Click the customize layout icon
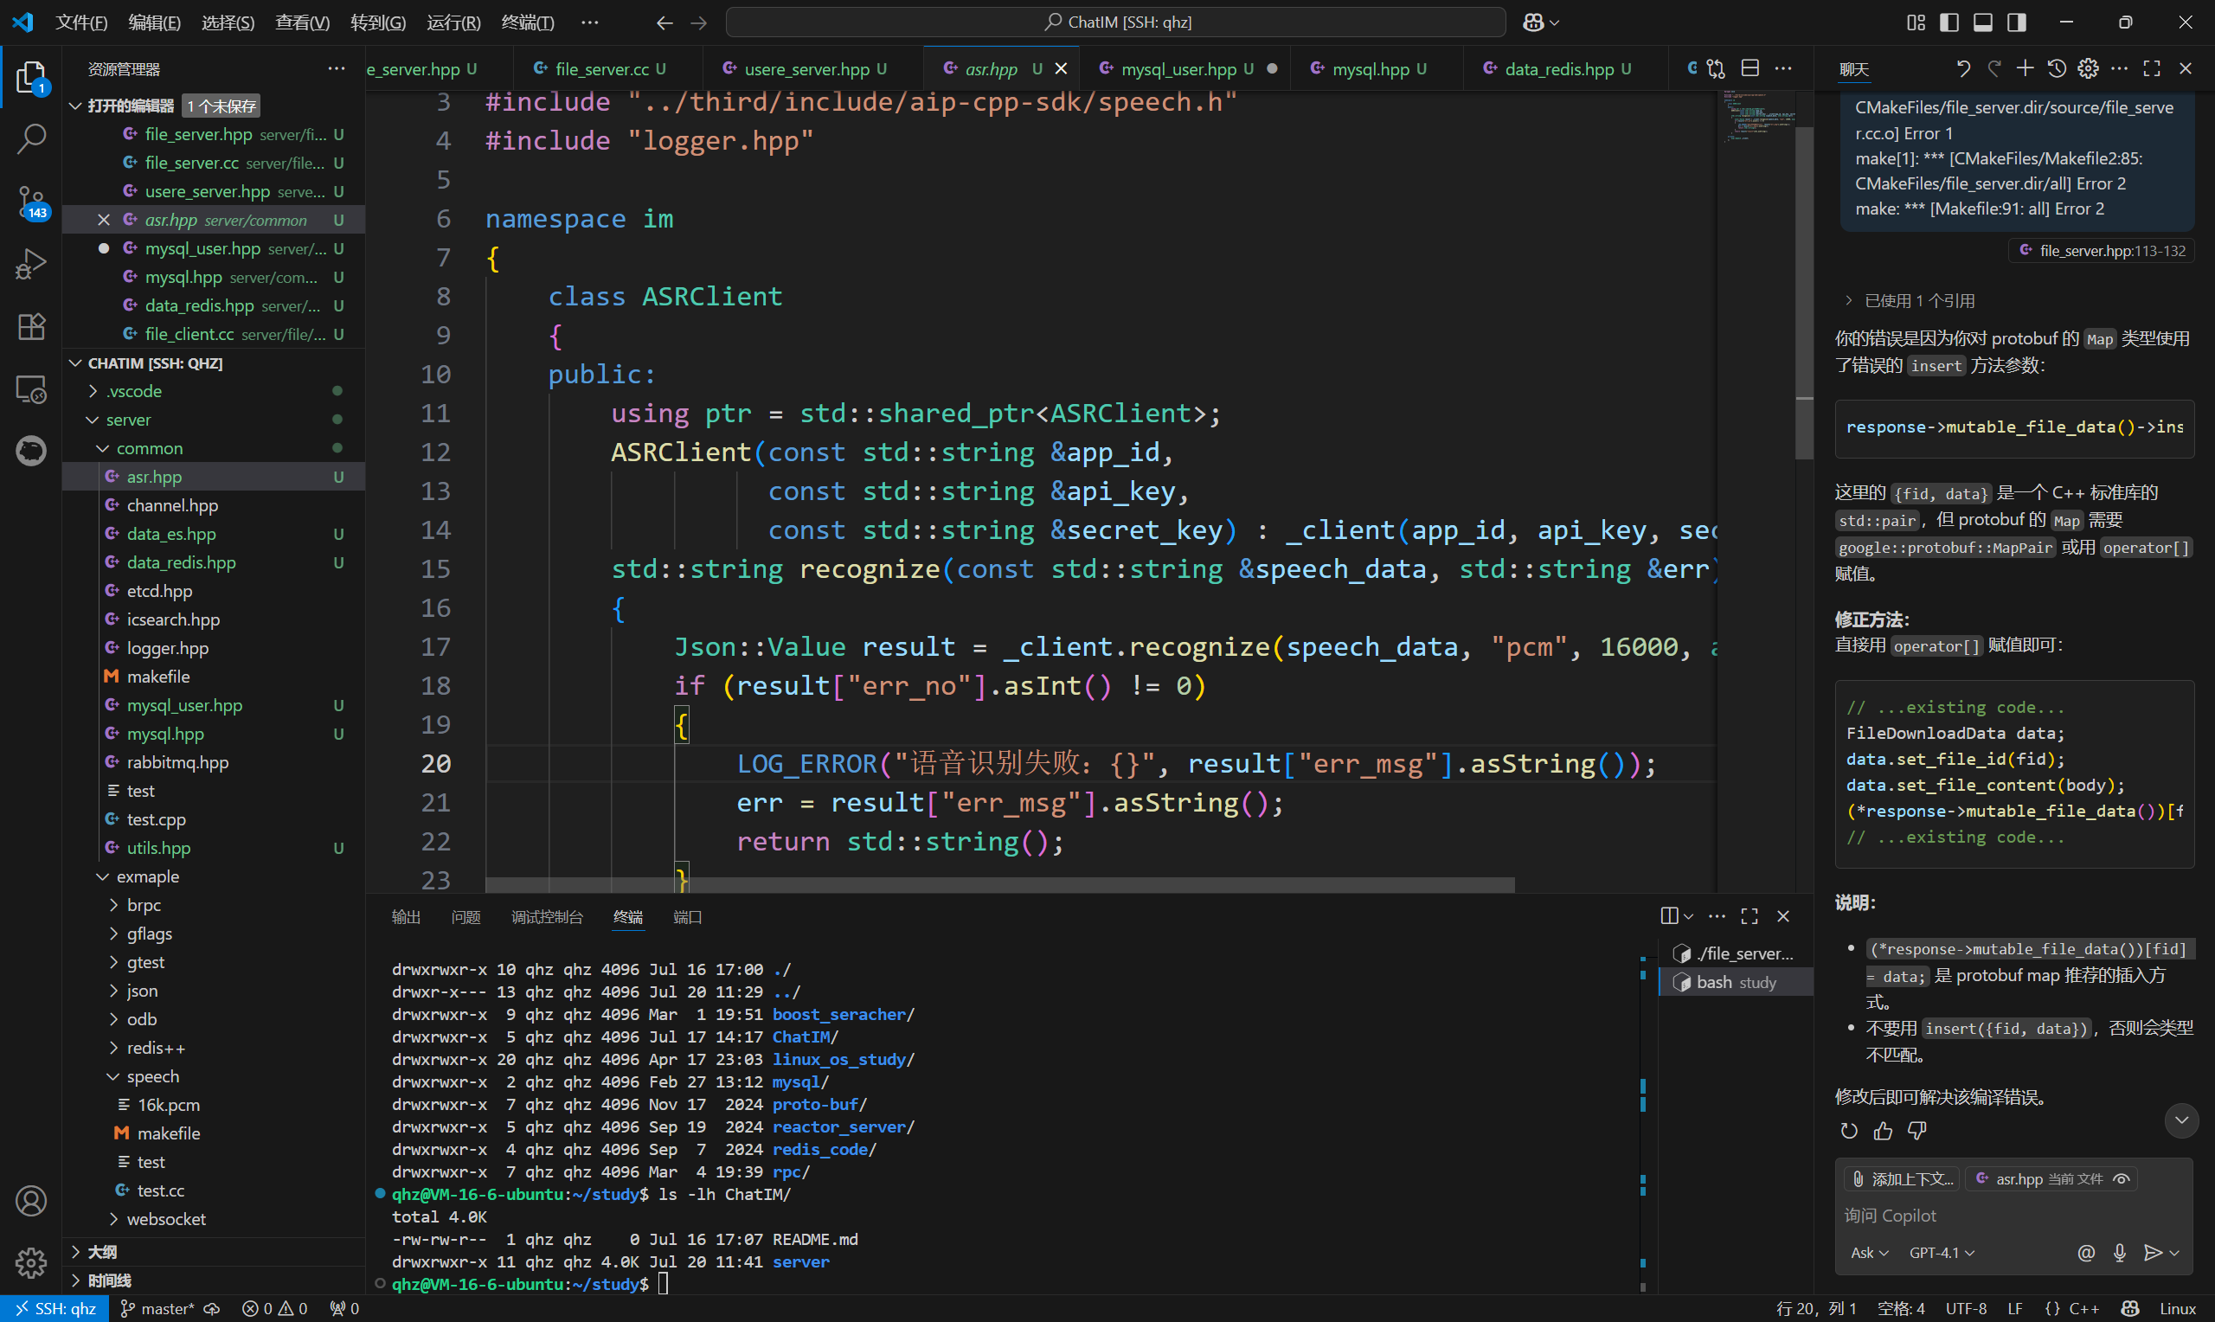 (1916, 22)
